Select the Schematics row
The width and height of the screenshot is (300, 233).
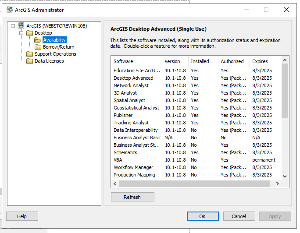196,152
